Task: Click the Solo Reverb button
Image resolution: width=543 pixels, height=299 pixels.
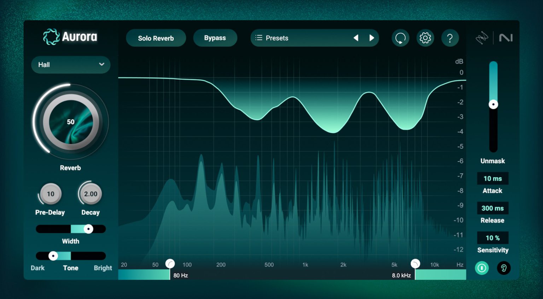Action: pos(156,38)
